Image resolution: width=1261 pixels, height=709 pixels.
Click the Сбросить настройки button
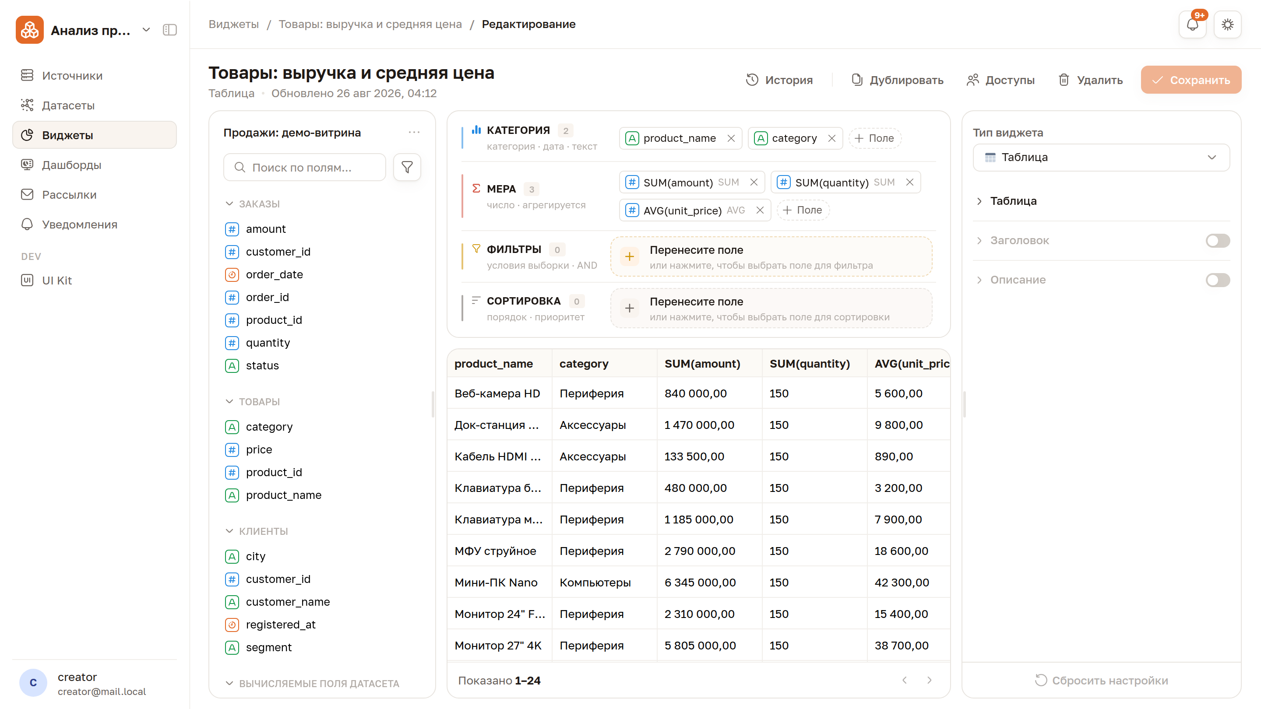click(x=1101, y=680)
